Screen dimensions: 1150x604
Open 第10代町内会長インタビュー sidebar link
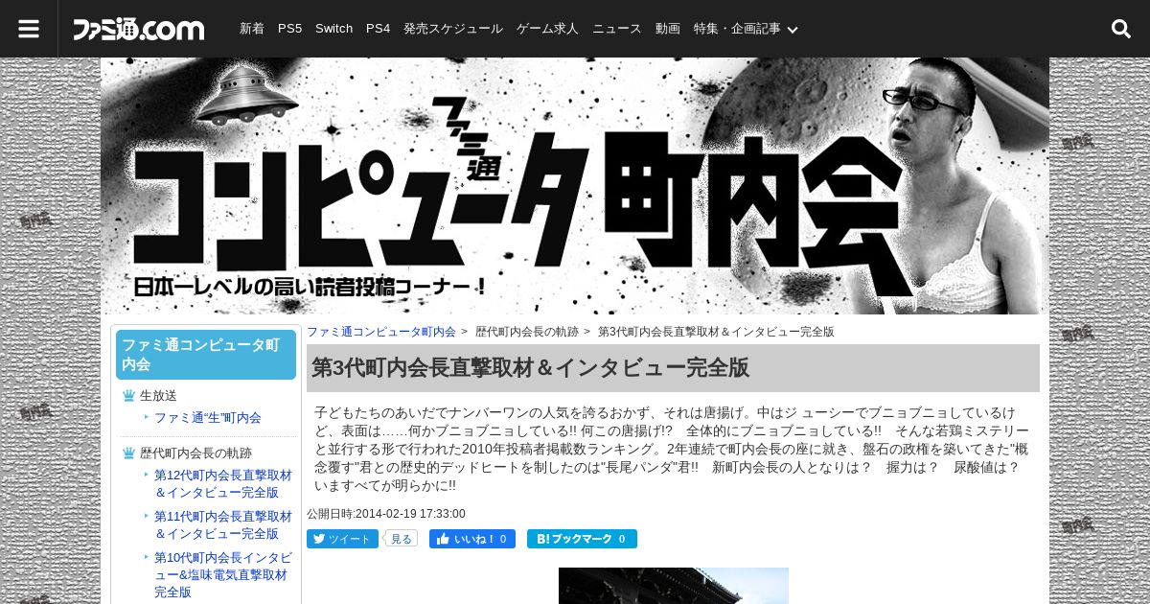pyautogui.click(x=223, y=574)
